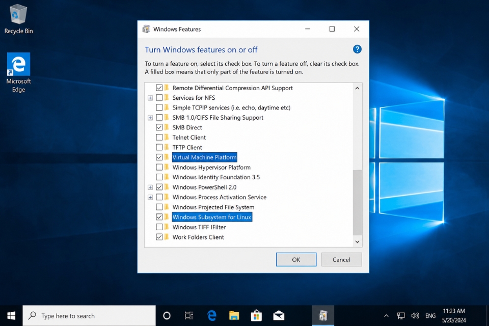Expand SMB 1.0/CIFS File Sharing Support node
Screen dimensions: 489x326
150,118
